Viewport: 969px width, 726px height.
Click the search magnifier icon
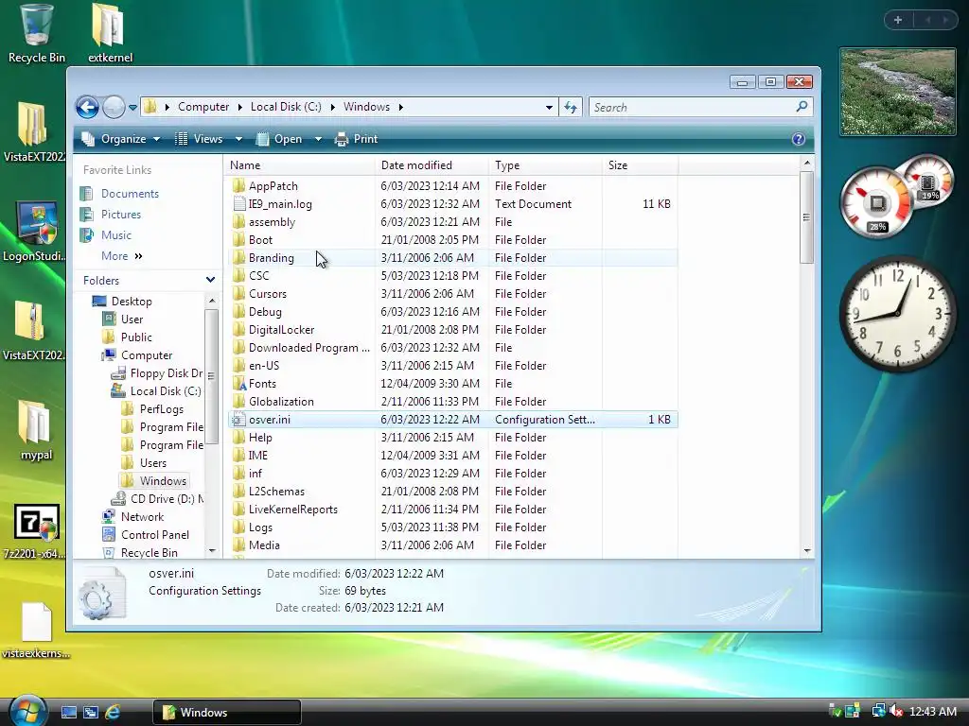[x=802, y=107]
